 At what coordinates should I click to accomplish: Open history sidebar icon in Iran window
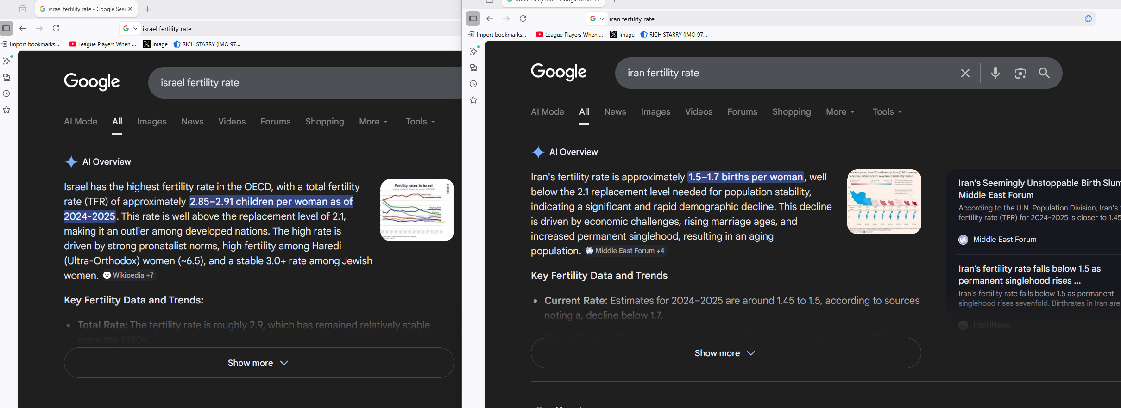[473, 84]
